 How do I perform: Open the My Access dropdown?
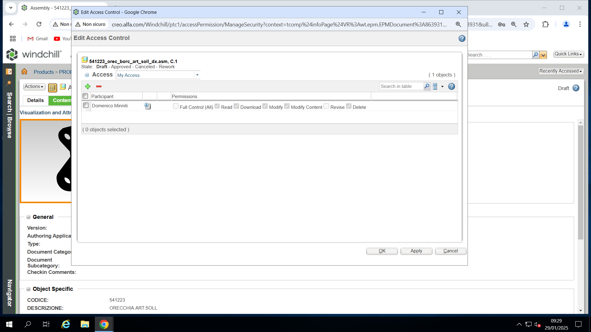click(x=197, y=75)
